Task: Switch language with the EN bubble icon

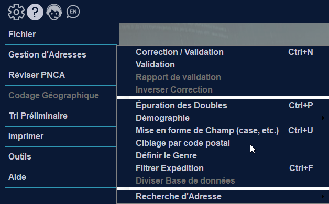Action: coord(73,12)
